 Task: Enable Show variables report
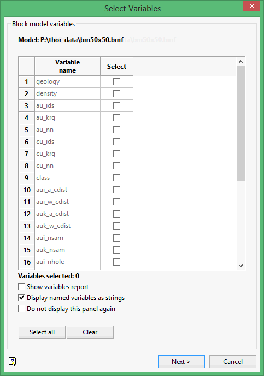[x=21, y=287]
